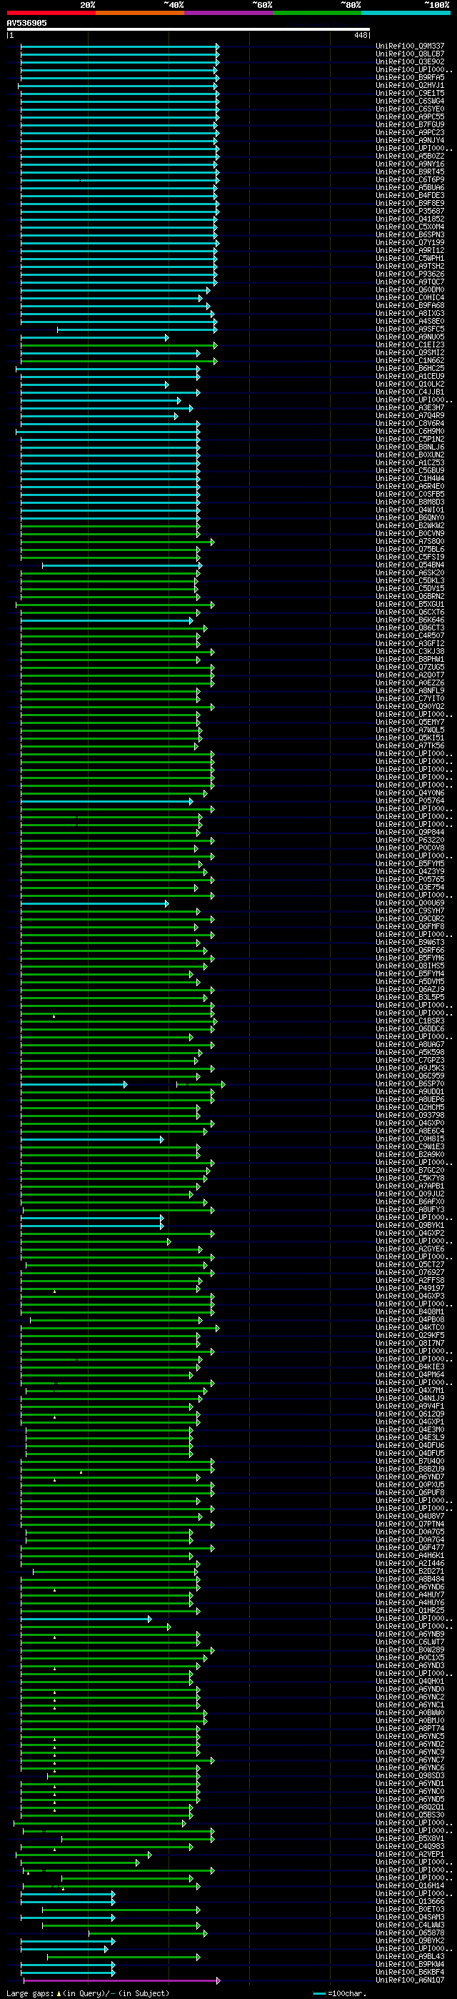The image size is (457, 1999).
Task: Click the alignment bar for UniRef100_A9NU05
Action: [94, 337]
